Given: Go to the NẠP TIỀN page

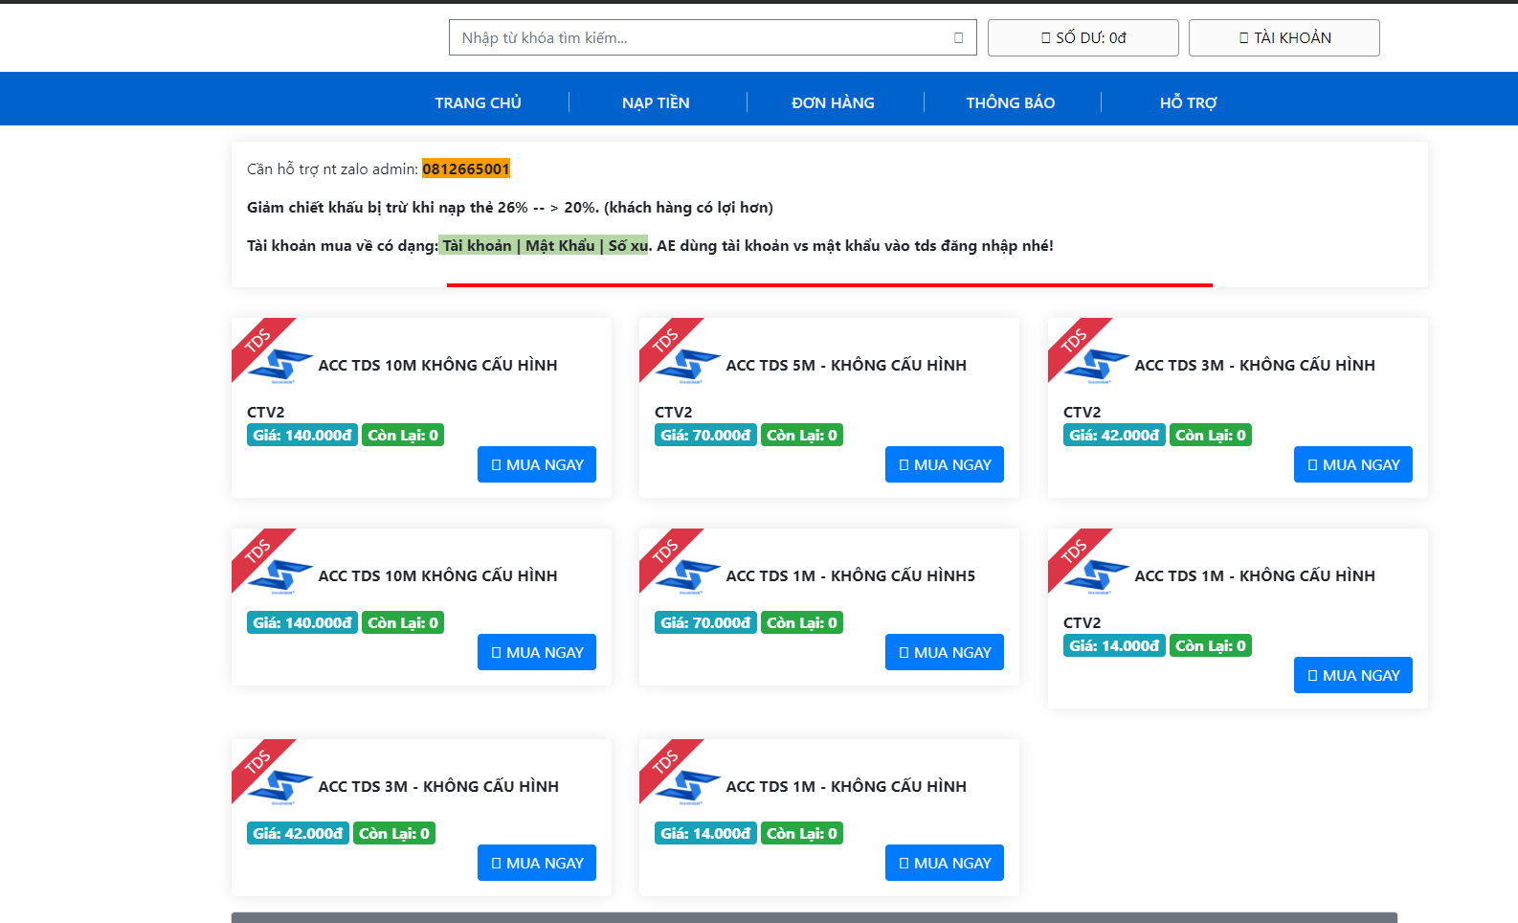Looking at the screenshot, I should (x=656, y=102).
